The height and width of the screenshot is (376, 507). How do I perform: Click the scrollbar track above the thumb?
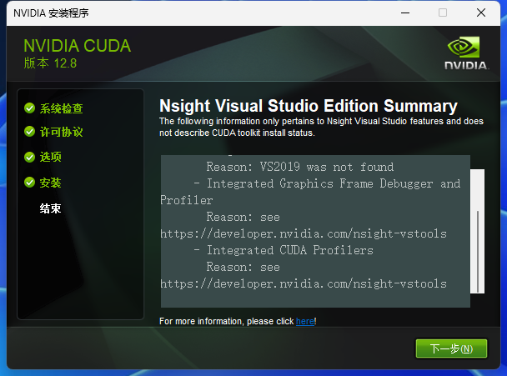[478, 188]
